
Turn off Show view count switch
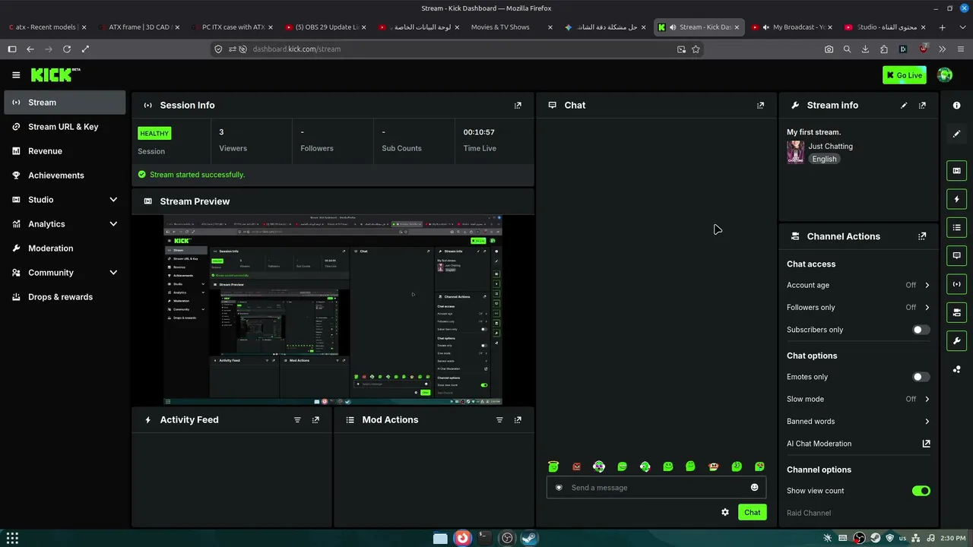coord(921,491)
